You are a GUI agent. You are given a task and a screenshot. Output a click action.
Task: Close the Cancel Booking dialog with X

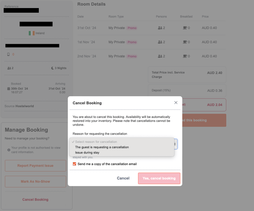tap(176, 103)
